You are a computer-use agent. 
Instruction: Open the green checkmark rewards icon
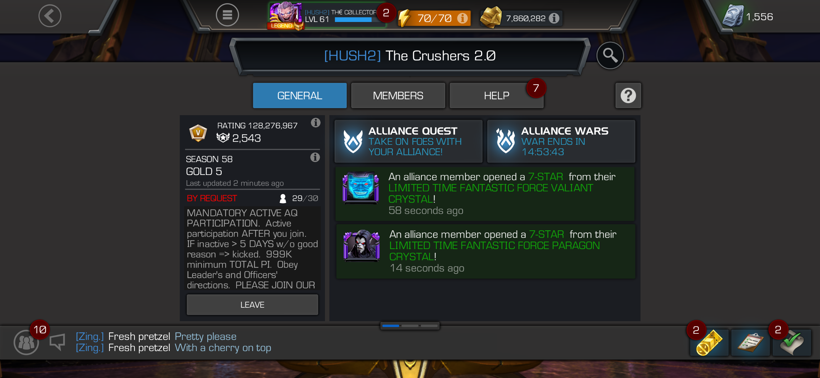pos(792,343)
